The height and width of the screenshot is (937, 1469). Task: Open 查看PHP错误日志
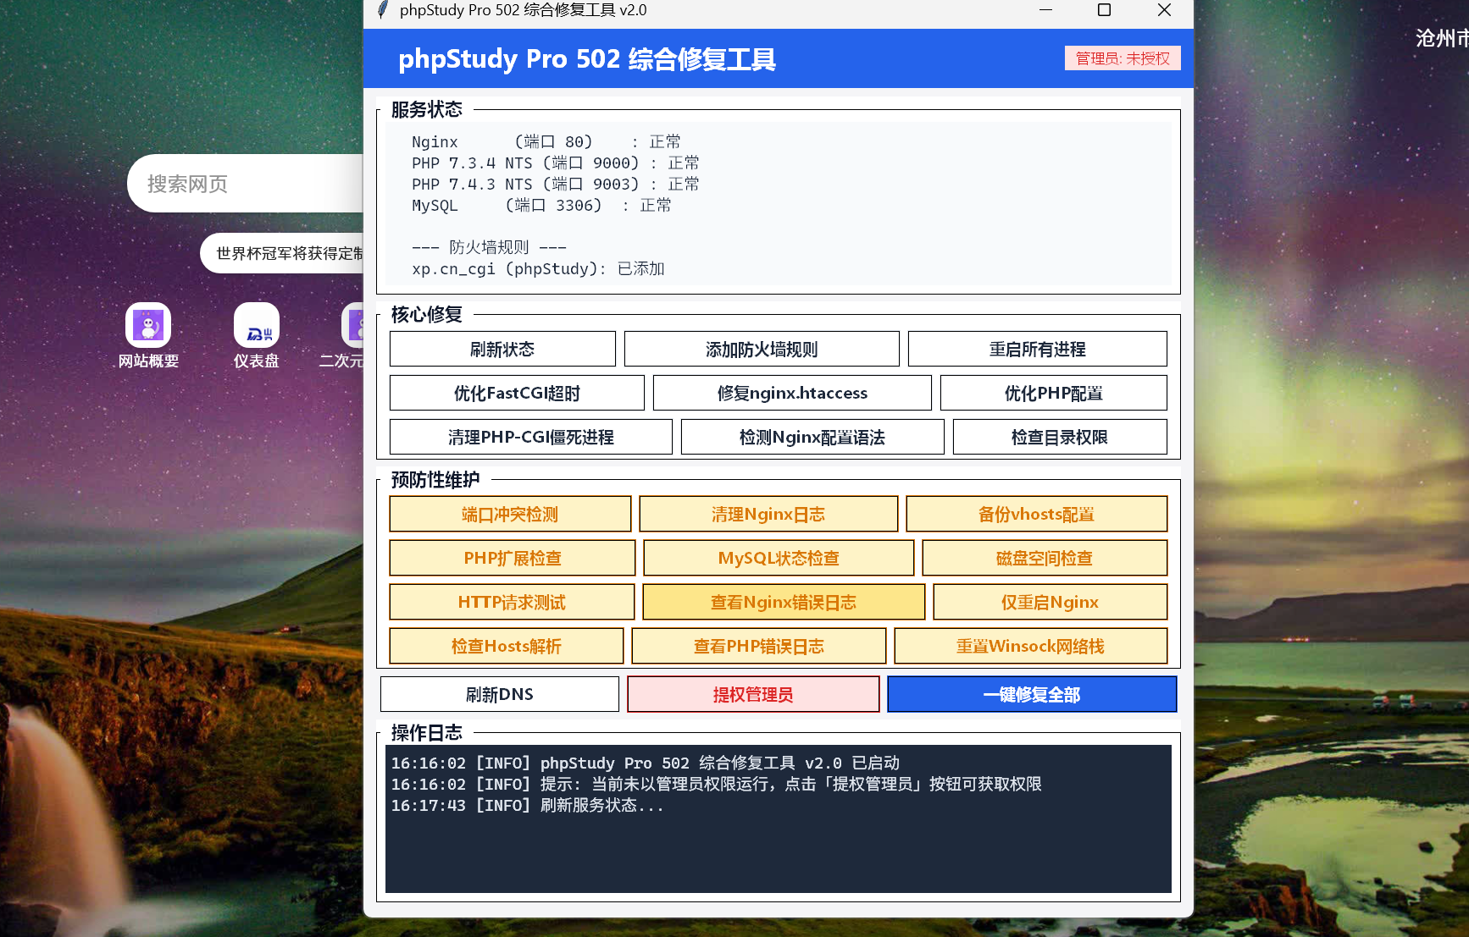[x=759, y=646]
